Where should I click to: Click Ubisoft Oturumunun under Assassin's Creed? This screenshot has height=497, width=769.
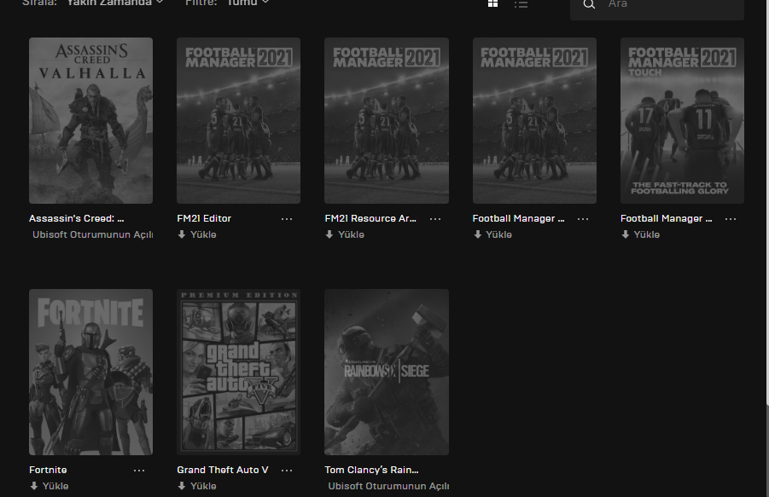[93, 234]
